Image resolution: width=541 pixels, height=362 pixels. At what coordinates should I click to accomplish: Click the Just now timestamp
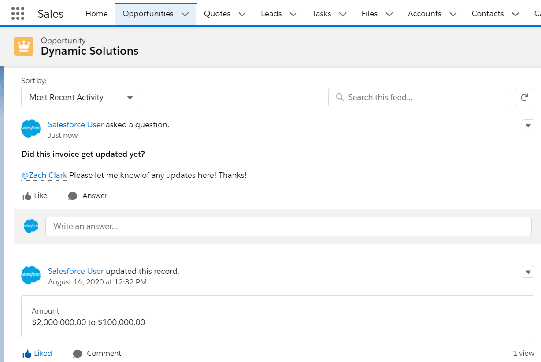click(63, 135)
